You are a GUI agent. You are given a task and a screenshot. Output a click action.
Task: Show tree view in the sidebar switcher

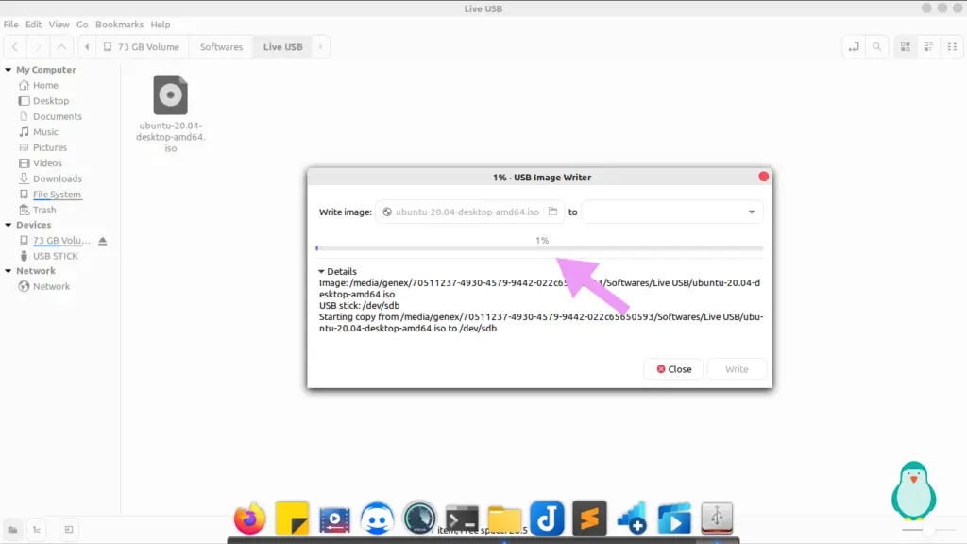coord(37,530)
